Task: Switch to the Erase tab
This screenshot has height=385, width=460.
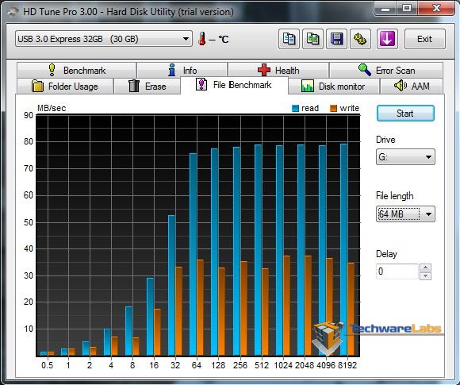Action: (x=147, y=87)
